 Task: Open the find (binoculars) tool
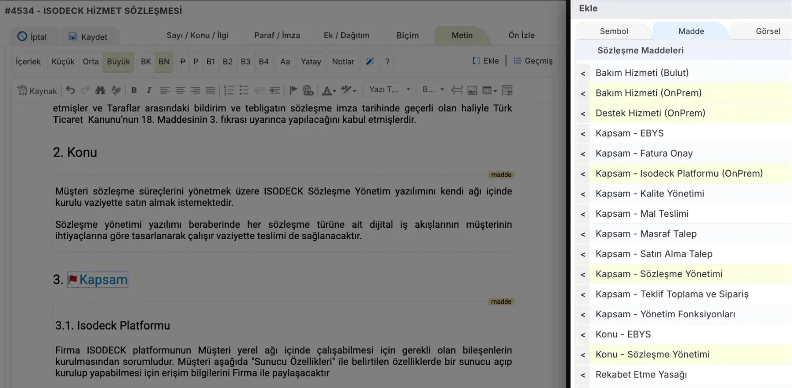100,90
